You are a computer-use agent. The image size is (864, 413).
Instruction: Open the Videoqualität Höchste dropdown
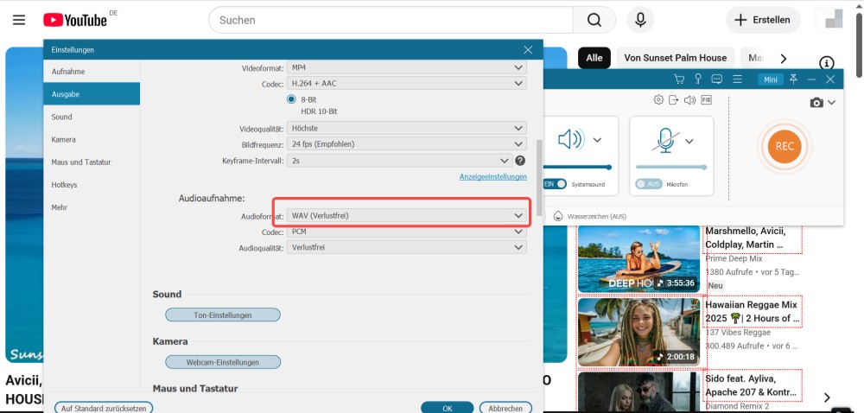click(x=407, y=128)
